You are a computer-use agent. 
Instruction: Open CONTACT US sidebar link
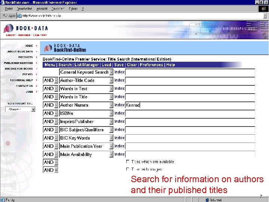click(24, 86)
